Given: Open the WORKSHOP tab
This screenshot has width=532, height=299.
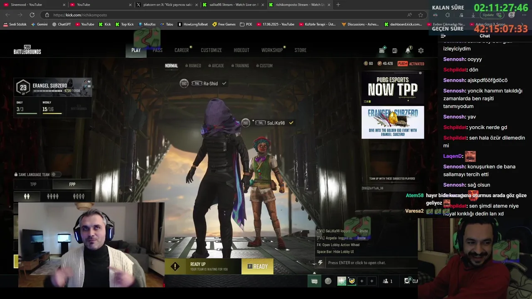Looking at the screenshot, I should point(272,50).
